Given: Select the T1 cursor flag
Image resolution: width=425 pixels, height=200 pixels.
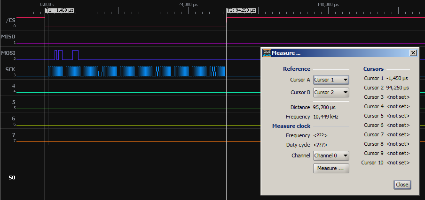Looking at the screenshot, I should pos(60,10).
